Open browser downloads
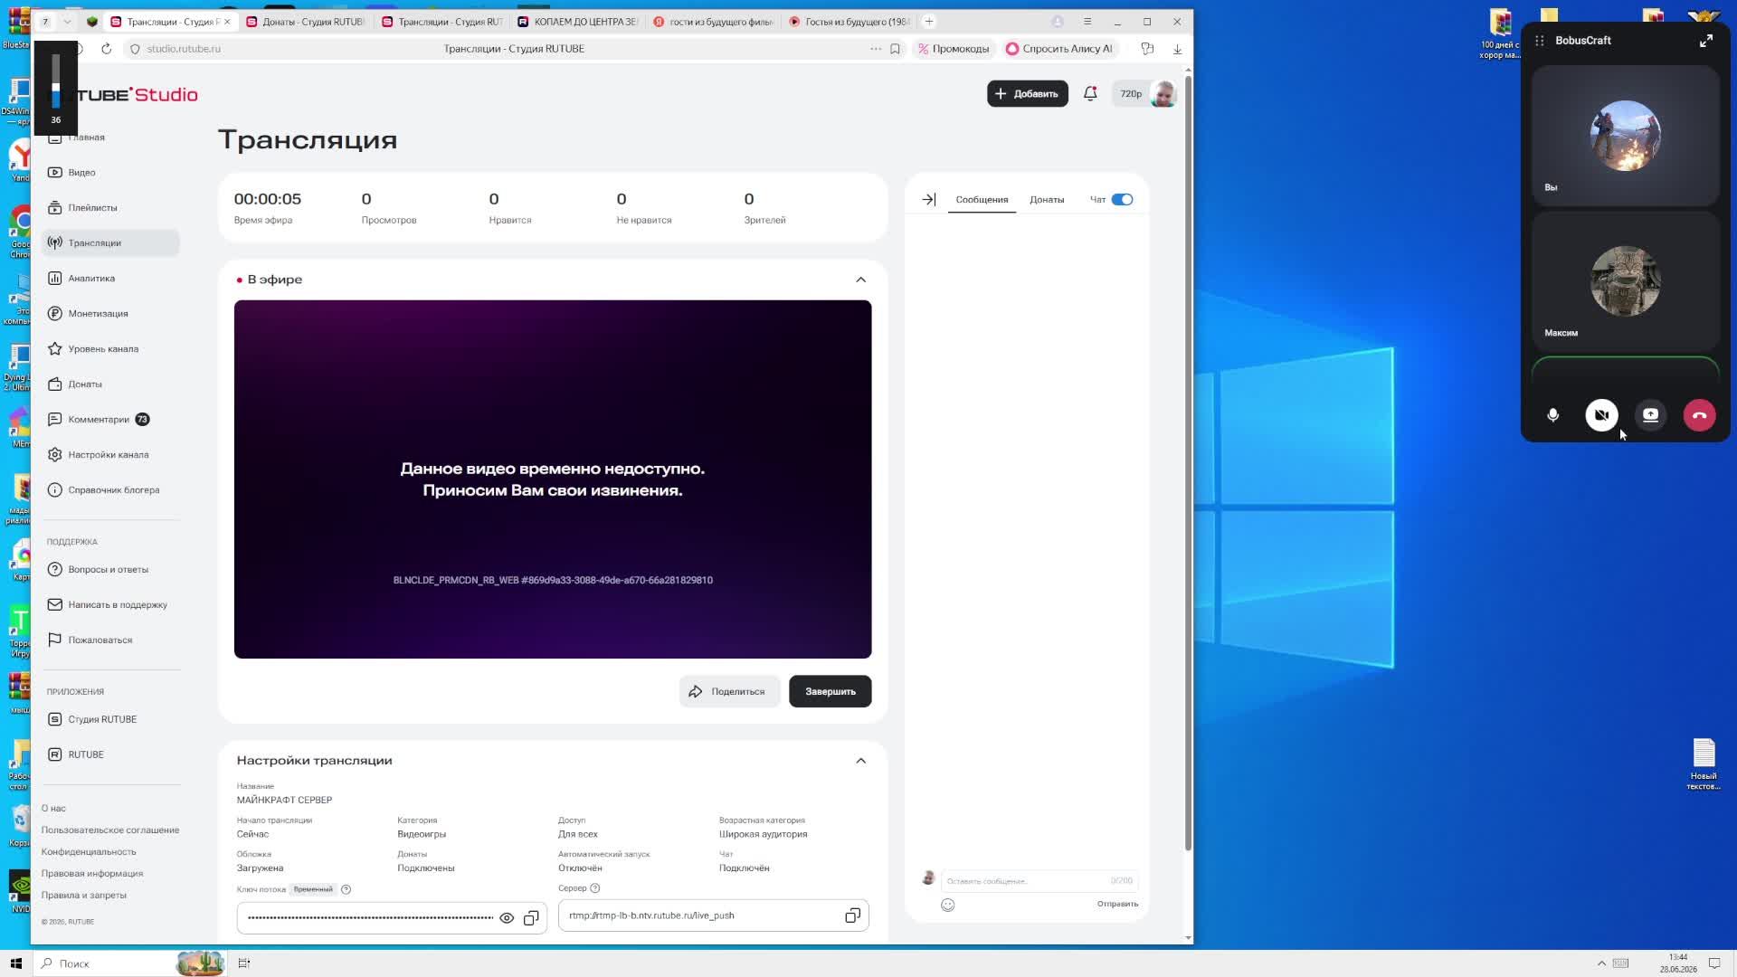This screenshot has width=1737, height=977. (1177, 49)
